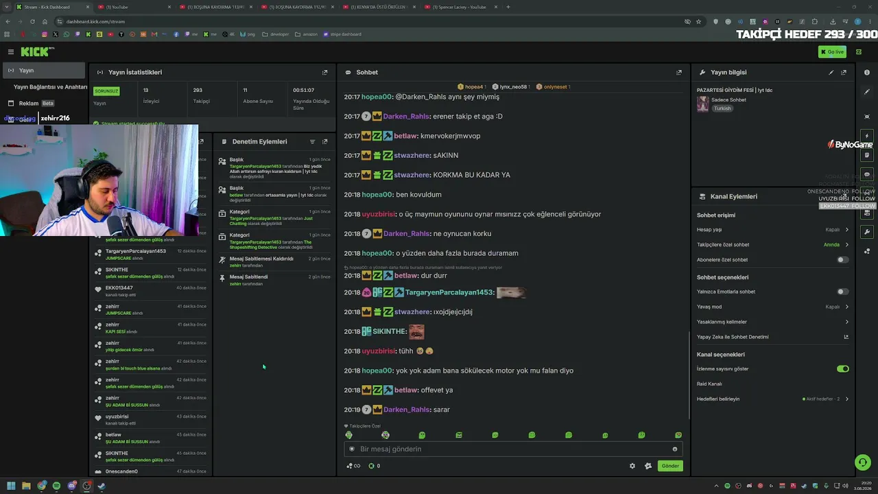878x494 pixels.
Task: Pop out the Denetim Eylemleri panel
Action: click(x=324, y=141)
